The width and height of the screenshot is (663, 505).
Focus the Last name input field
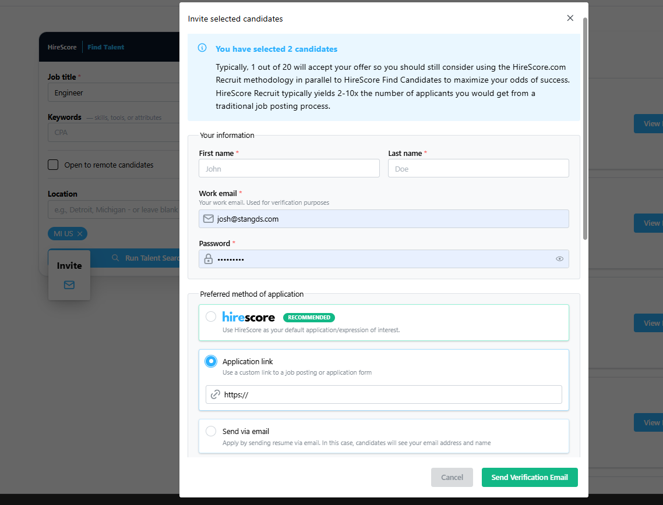(x=479, y=168)
